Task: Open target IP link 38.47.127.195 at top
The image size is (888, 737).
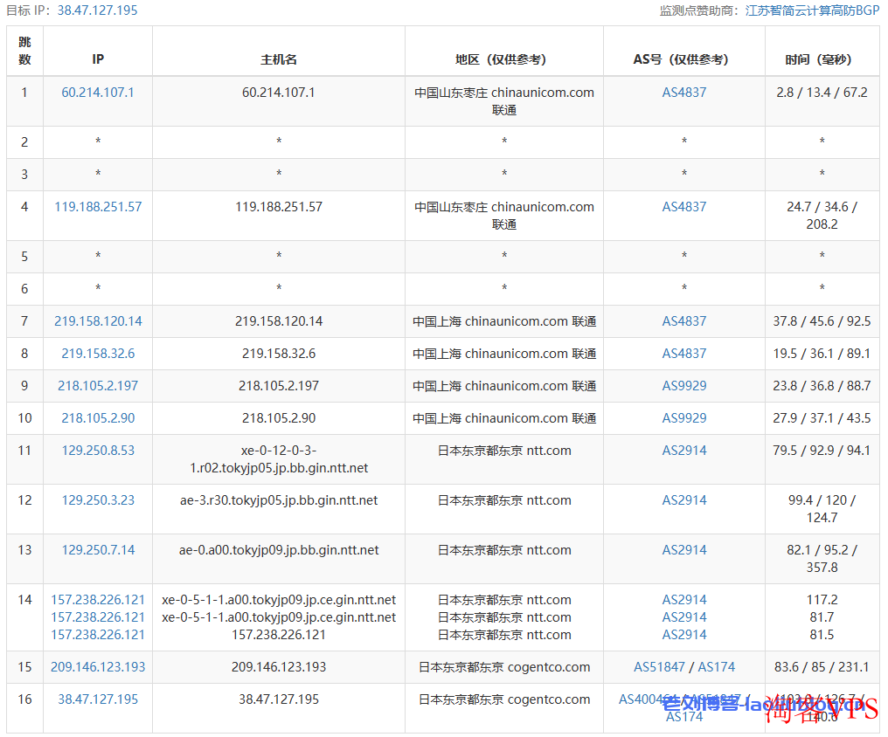Action: pos(97,10)
